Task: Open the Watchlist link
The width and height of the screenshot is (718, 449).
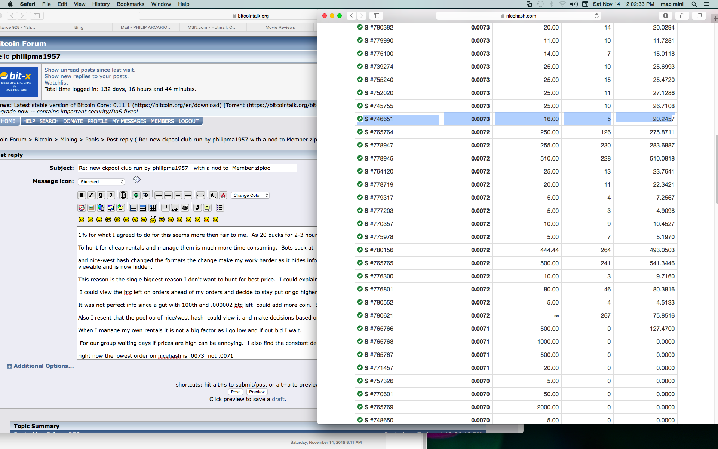Action: pyautogui.click(x=56, y=83)
